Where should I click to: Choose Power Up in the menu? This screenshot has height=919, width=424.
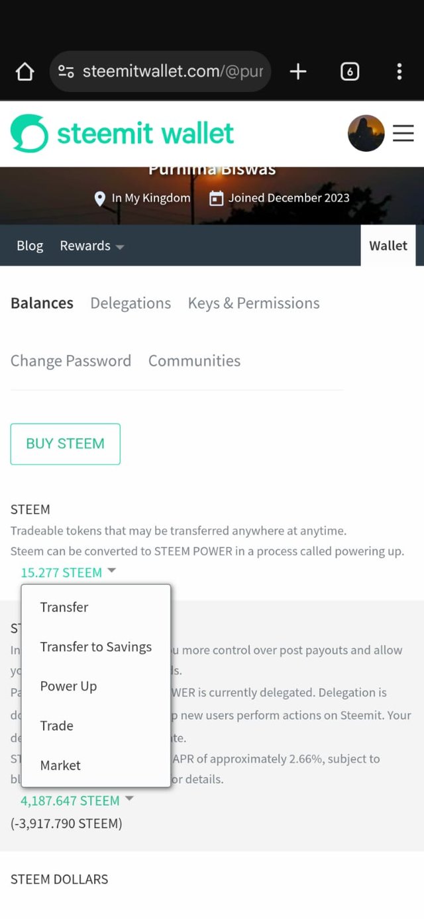pyautogui.click(x=68, y=686)
